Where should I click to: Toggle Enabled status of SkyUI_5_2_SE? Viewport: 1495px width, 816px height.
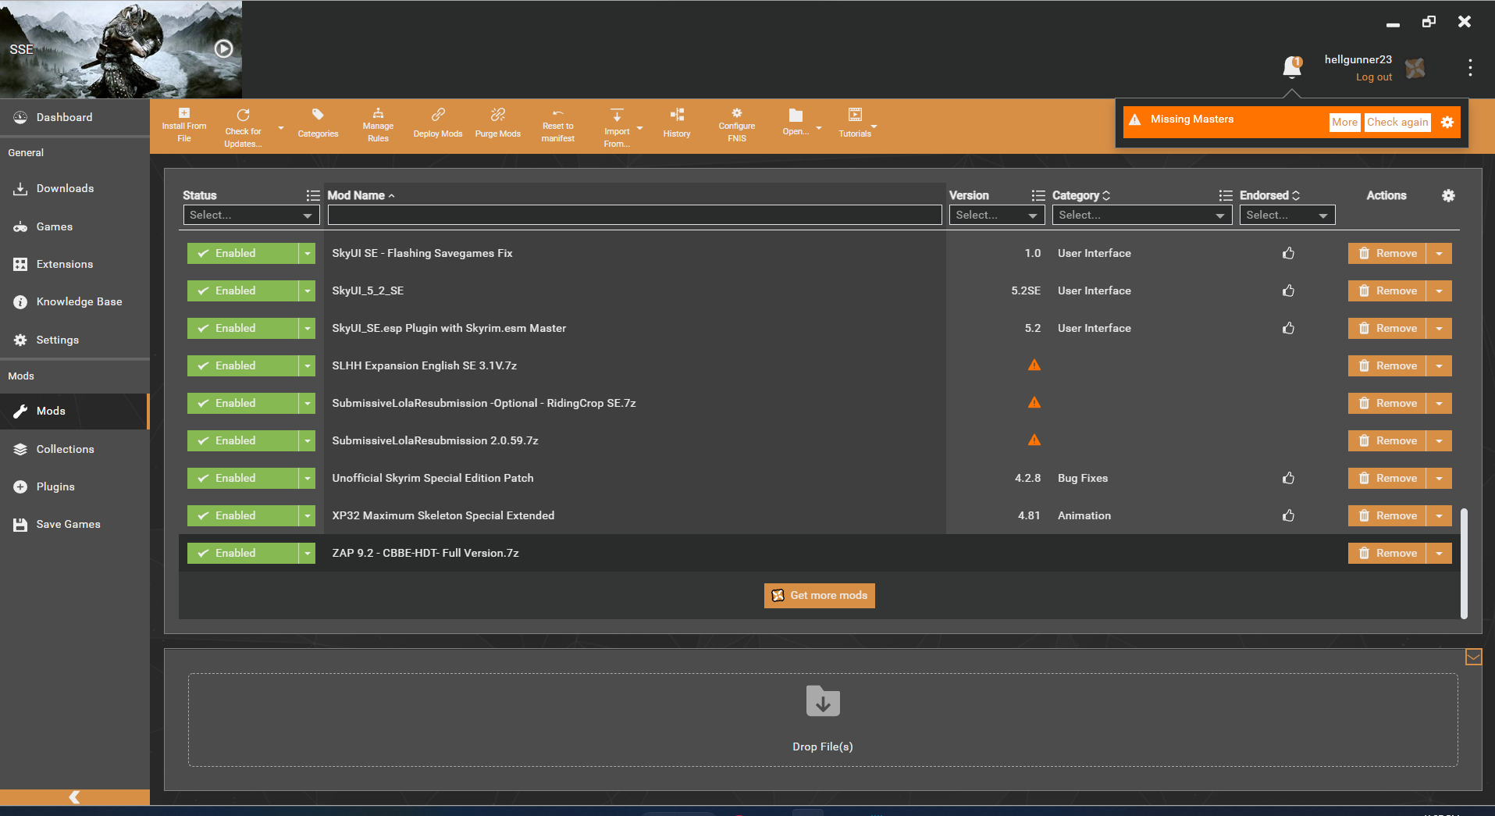pos(243,290)
